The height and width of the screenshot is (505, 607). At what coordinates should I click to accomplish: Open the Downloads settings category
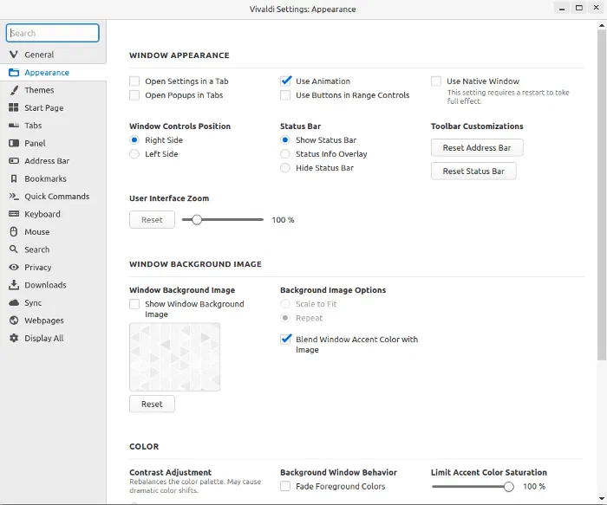(53, 285)
